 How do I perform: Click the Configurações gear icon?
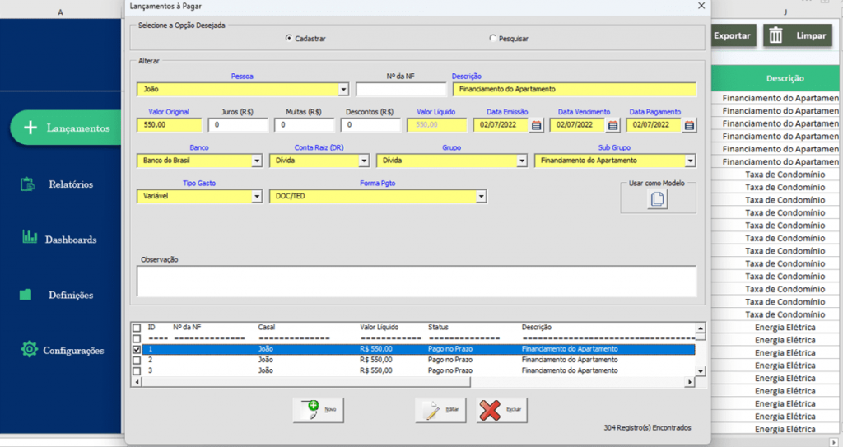[x=29, y=350]
